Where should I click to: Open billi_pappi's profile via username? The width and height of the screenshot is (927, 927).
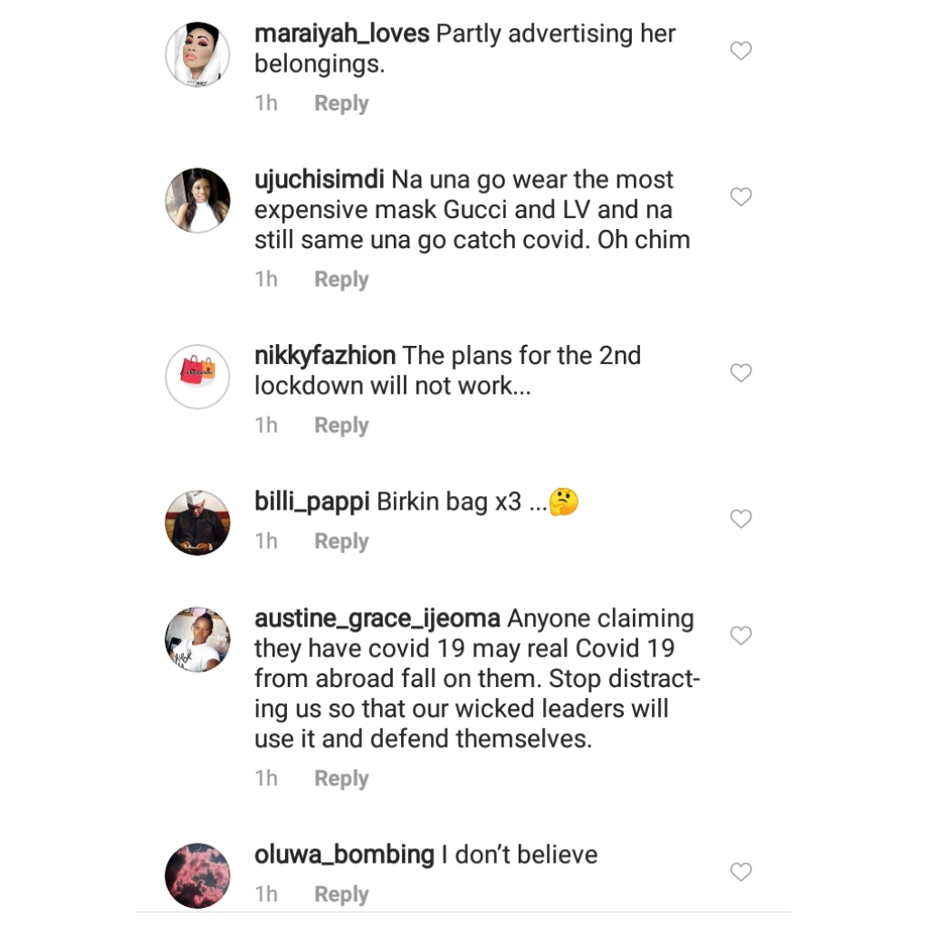311,501
